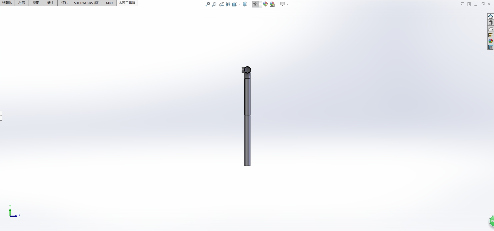Go to the 评估 (Evaluate) tab
494x231 pixels.
click(65, 3)
